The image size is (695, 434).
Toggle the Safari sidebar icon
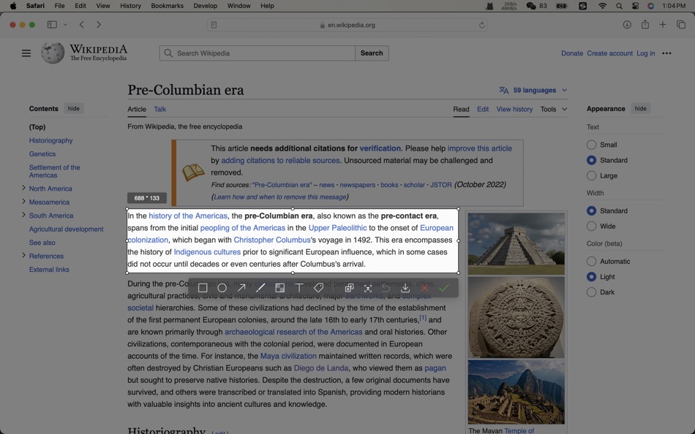point(52,25)
